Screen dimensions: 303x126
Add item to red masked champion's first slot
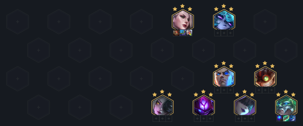click(x=259, y=90)
